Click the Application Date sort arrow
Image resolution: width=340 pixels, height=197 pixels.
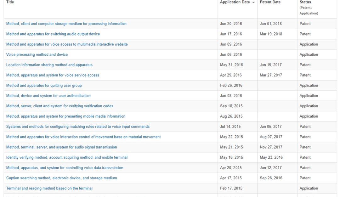(253, 3)
